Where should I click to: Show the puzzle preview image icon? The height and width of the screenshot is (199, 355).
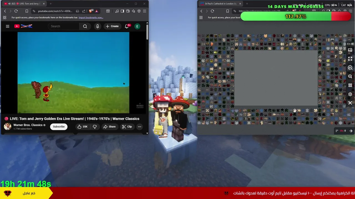350,50
